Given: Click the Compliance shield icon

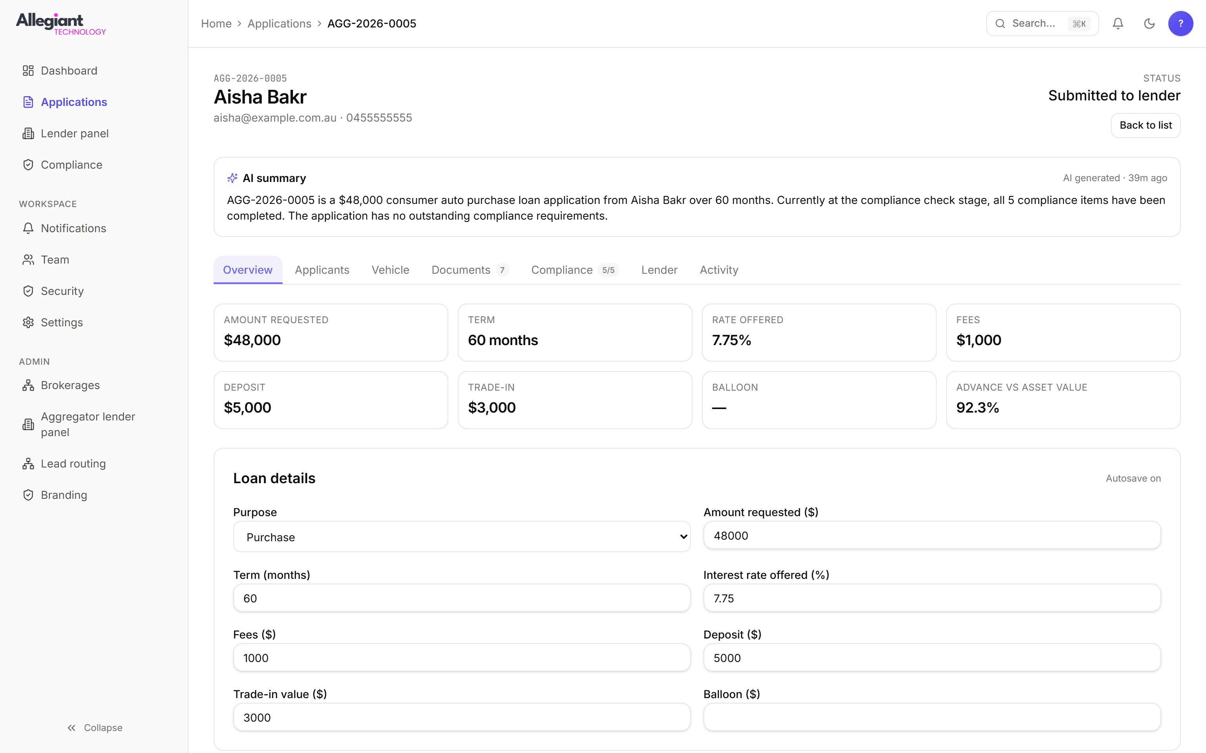Looking at the screenshot, I should click(x=28, y=165).
